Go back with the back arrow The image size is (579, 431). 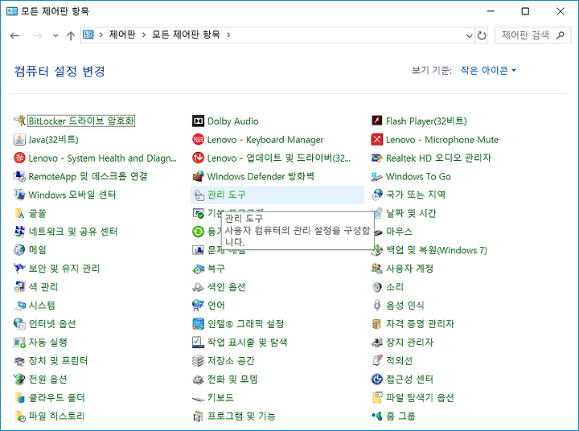coord(14,36)
